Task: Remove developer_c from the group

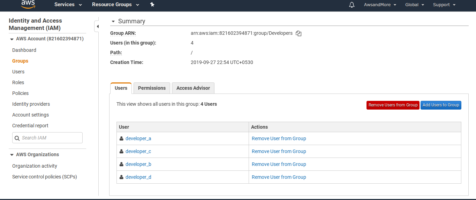Action: (x=279, y=151)
